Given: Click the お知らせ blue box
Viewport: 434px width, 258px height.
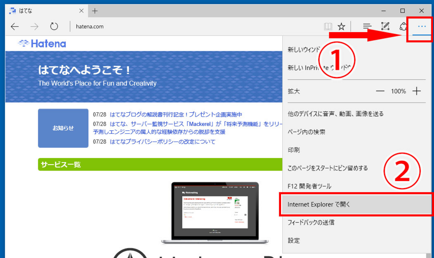Looking at the screenshot, I should click(63, 128).
